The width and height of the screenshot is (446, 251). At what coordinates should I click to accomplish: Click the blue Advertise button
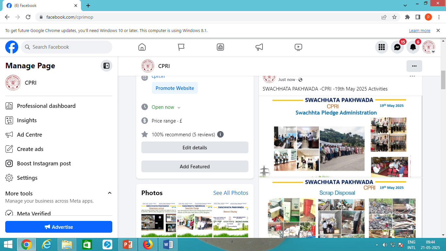click(x=59, y=227)
